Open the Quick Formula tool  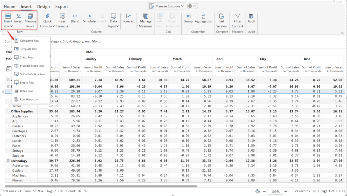[47, 20]
